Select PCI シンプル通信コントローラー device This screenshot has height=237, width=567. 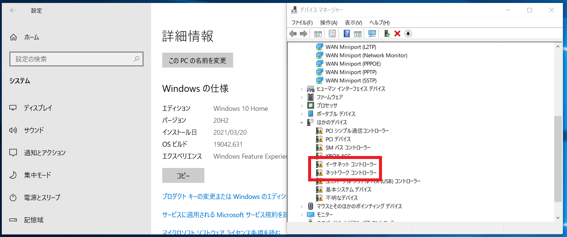point(357,131)
